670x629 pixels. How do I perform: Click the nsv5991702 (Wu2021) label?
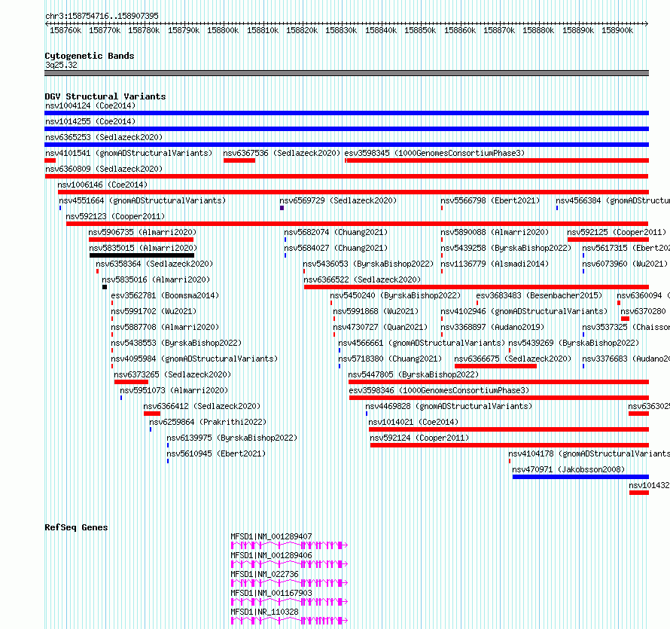click(154, 311)
